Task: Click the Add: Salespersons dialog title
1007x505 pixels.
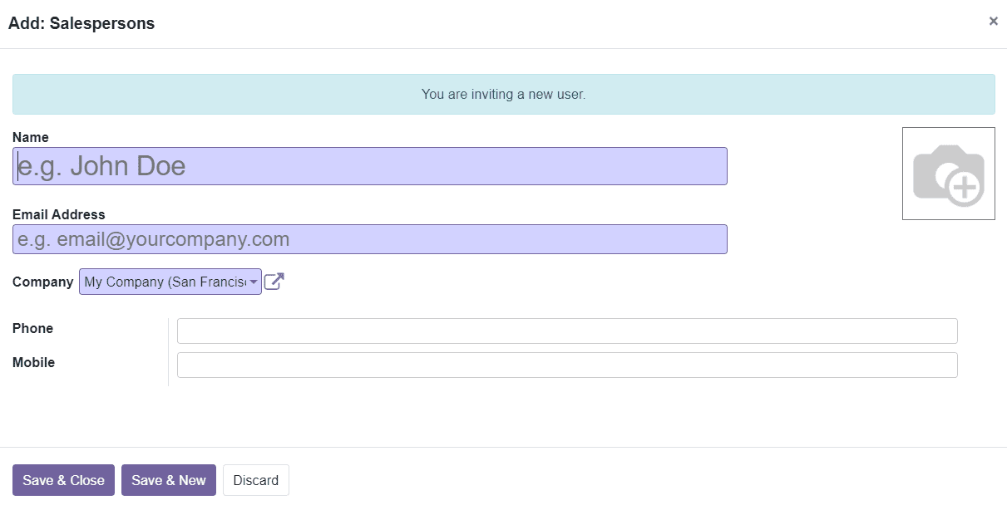Action: (81, 22)
